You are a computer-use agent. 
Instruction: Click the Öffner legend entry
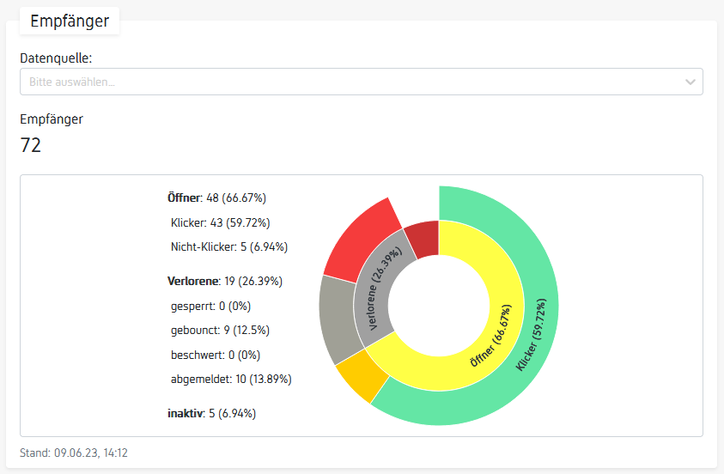point(216,198)
